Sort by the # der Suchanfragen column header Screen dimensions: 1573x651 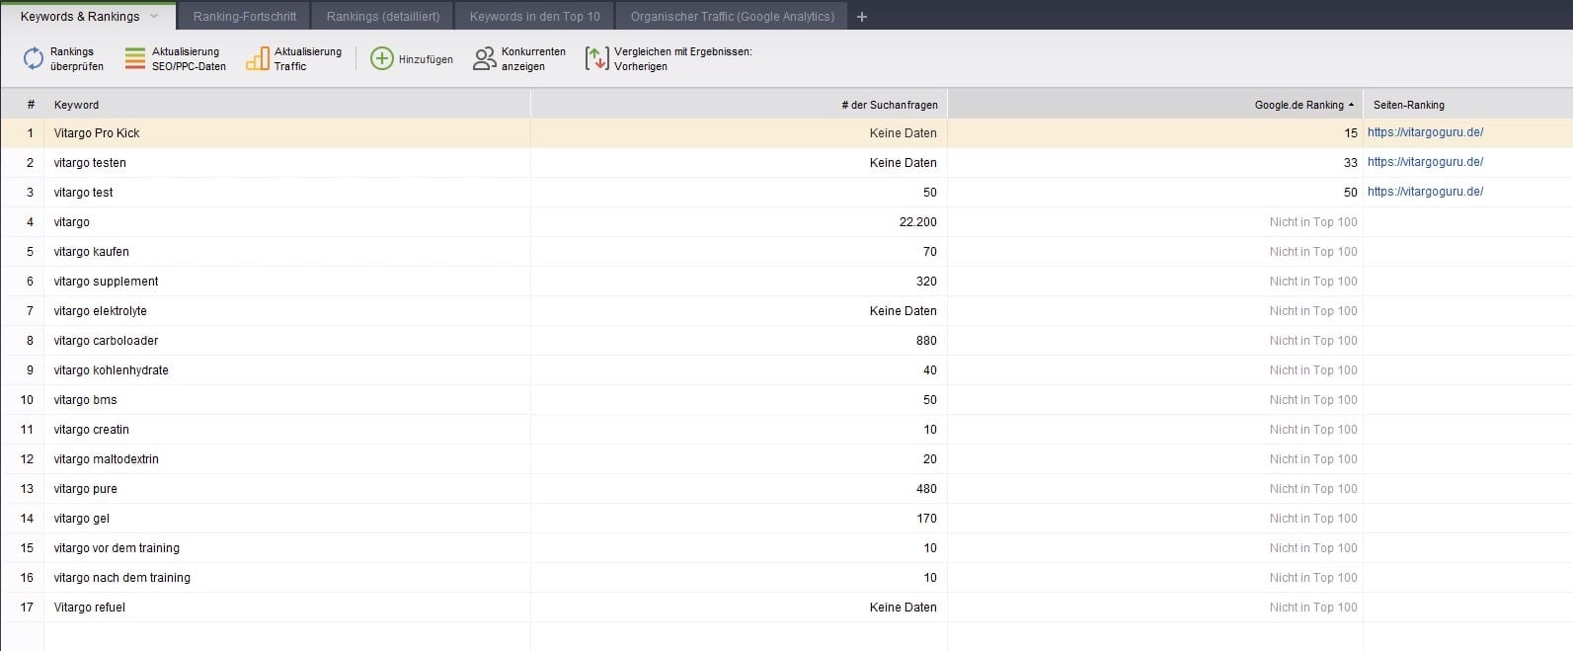(x=740, y=105)
